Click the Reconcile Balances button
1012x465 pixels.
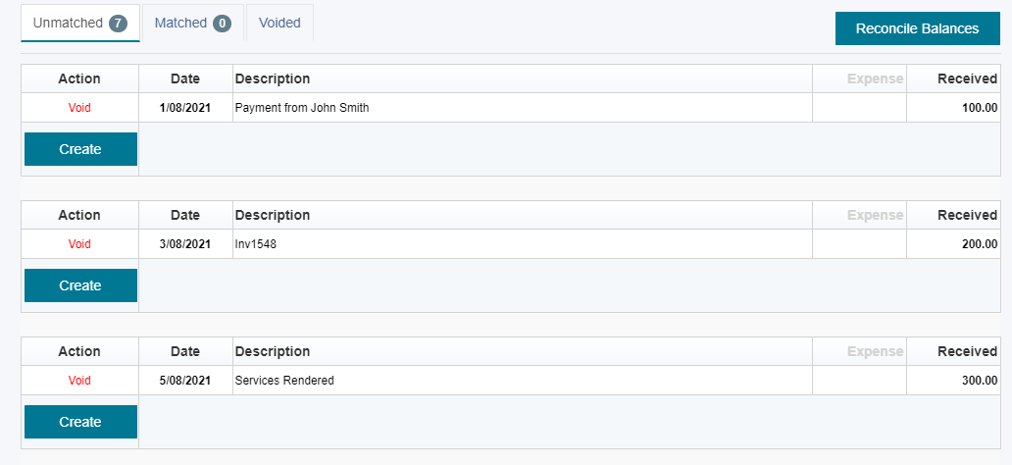(917, 28)
